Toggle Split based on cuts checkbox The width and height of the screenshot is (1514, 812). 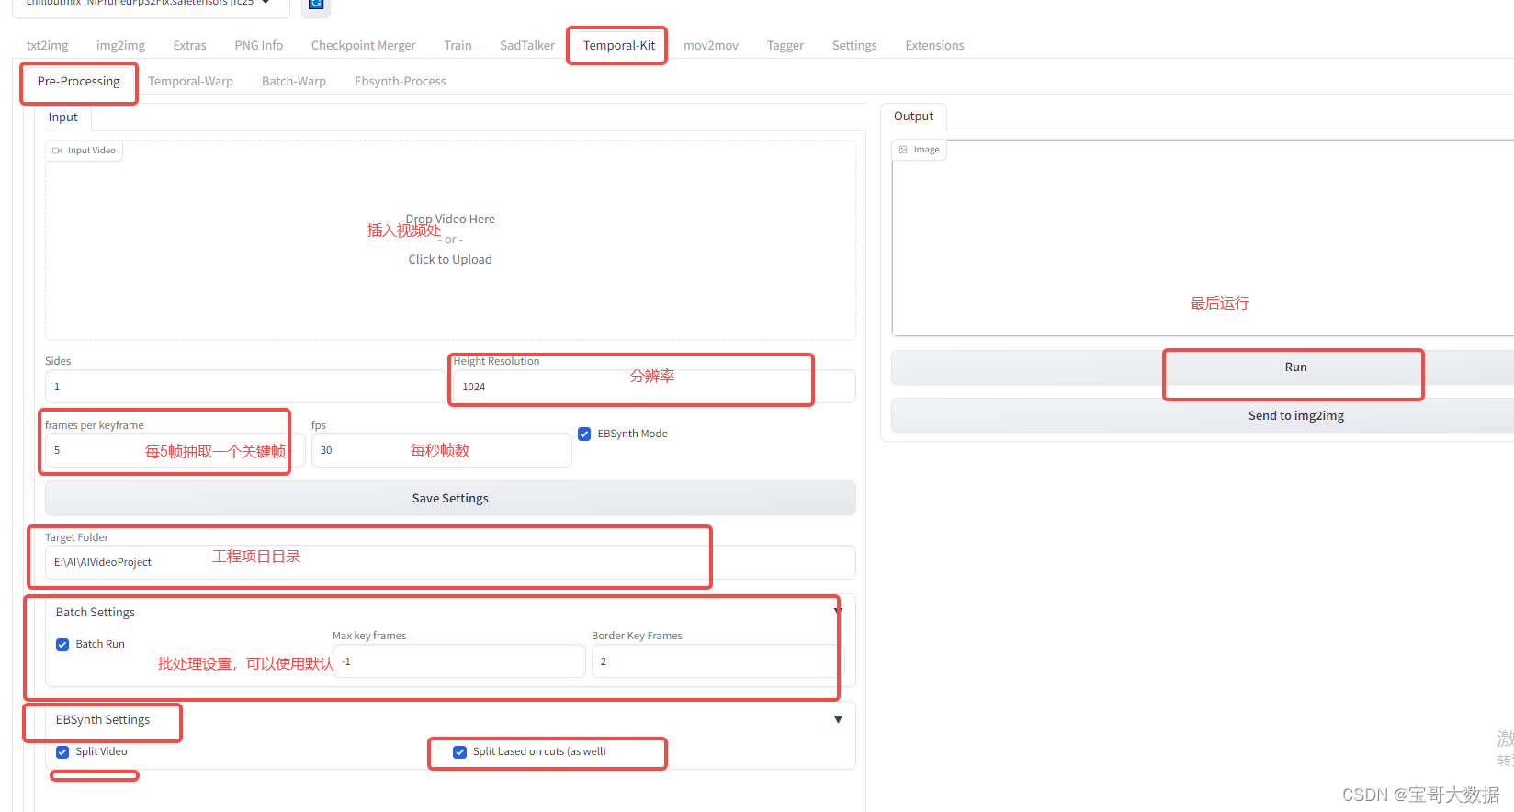(x=460, y=751)
